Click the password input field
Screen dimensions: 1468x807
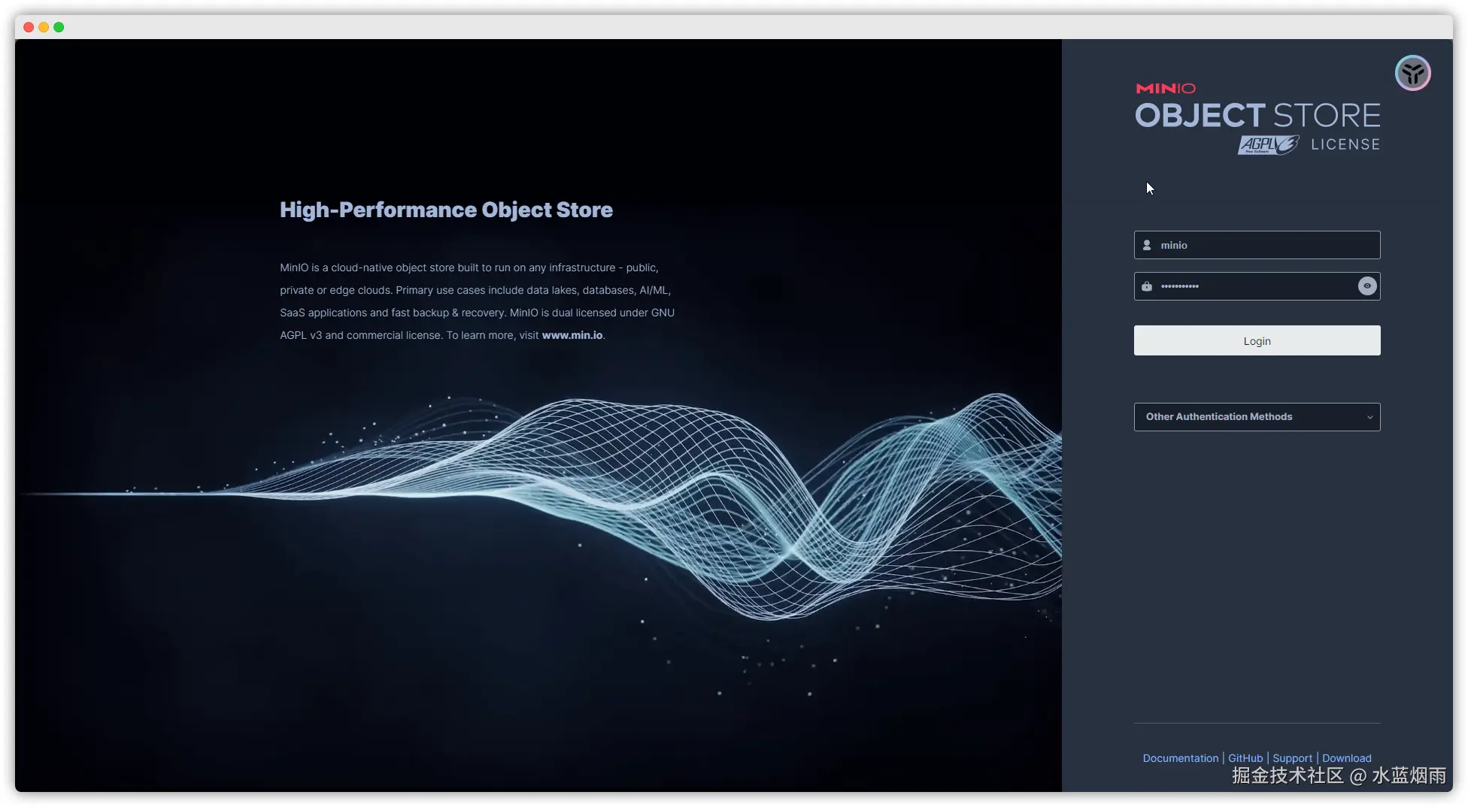(1257, 286)
